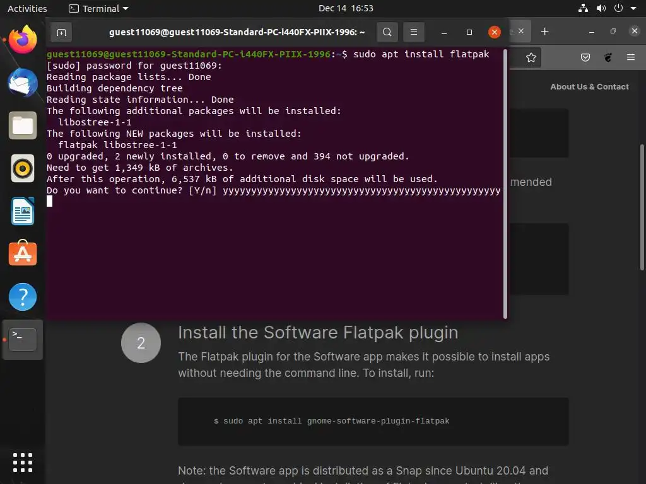Screen dimensions: 646x484
Task: Click the volume icon in top bar
Action: coord(601,8)
